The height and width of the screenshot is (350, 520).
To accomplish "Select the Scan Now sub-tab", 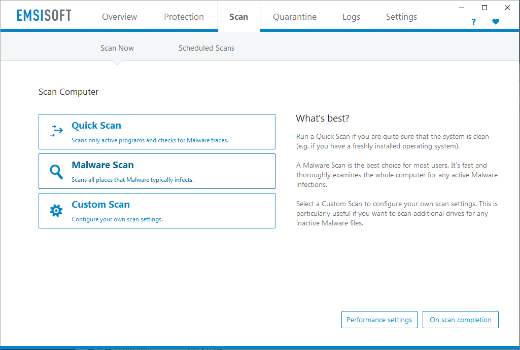I will tap(117, 48).
